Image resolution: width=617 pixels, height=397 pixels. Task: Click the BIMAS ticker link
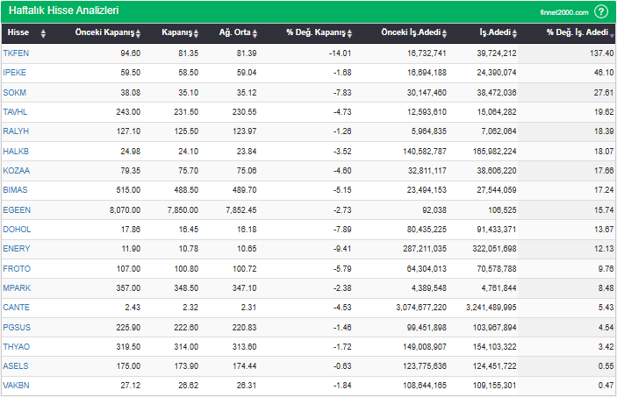[16, 190]
